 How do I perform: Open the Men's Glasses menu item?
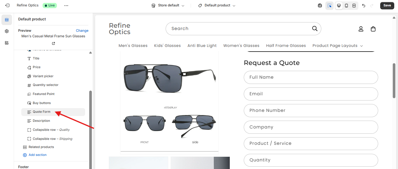(x=133, y=46)
